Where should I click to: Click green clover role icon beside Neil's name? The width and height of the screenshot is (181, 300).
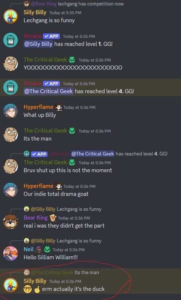(47, 249)
